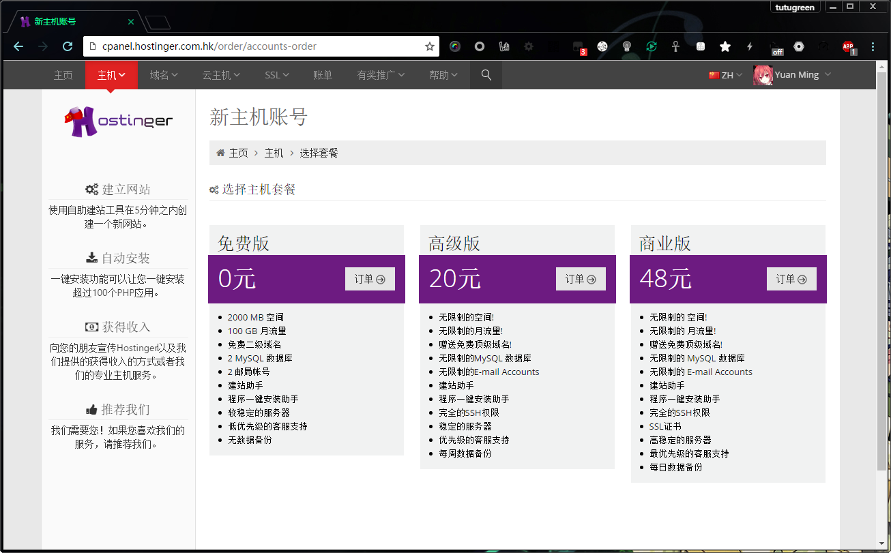Click the dark gear extension icon
Viewport: 891px width, 553px height.
(529, 46)
